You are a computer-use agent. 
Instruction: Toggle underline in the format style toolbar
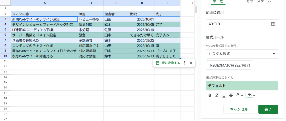(x=224, y=95)
